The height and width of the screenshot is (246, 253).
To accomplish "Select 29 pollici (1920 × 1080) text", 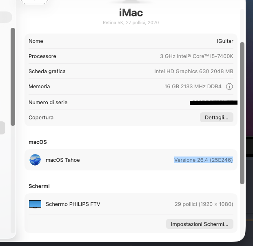I will click(x=204, y=204).
